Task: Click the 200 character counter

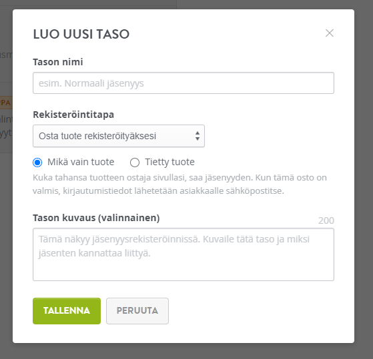Action: click(x=326, y=220)
